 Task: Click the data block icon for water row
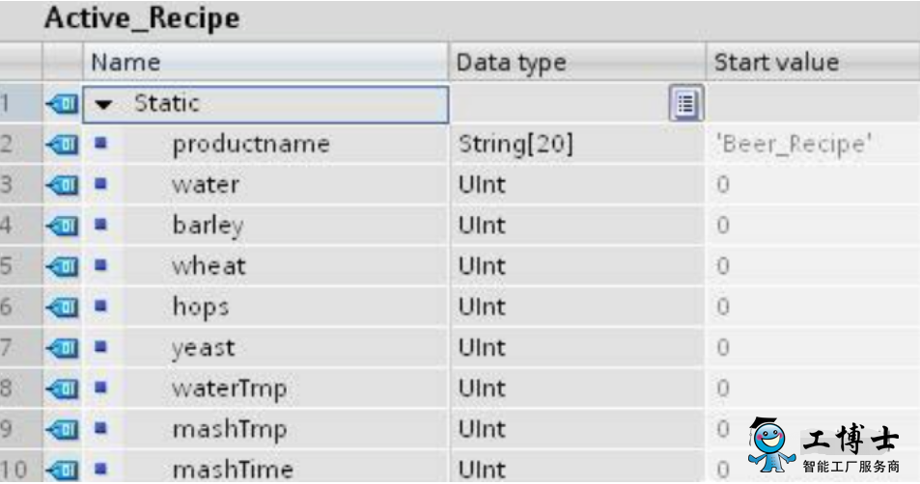62,185
